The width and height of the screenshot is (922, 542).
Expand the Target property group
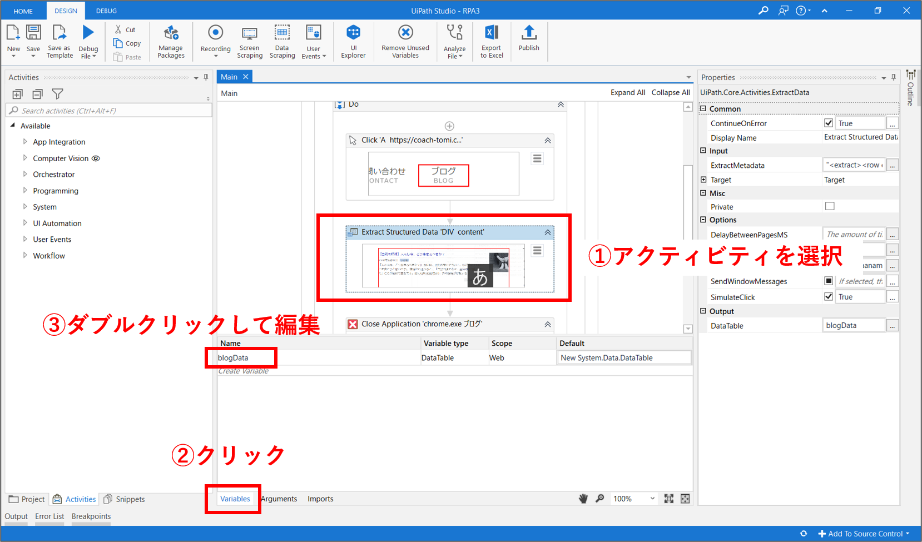click(703, 180)
